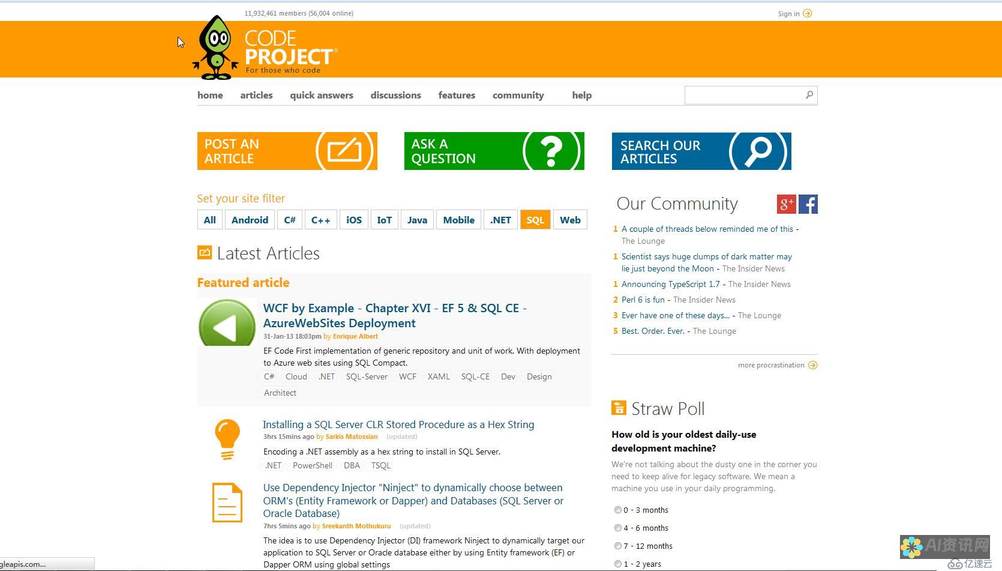Open Installing a SQL Server CLR Stored Procedure article
The image size is (1002, 571).
(398, 424)
